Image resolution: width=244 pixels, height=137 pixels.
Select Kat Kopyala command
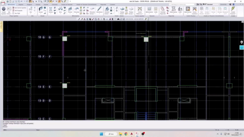click(x=17, y=11)
